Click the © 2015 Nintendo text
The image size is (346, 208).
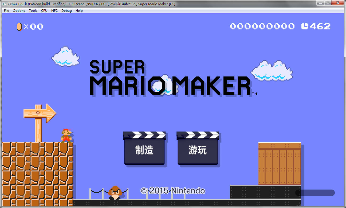tap(173, 191)
